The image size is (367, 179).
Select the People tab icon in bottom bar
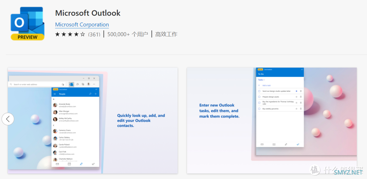pyautogui.click(x=81, y=164)
